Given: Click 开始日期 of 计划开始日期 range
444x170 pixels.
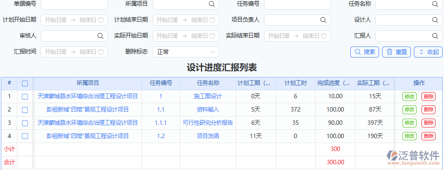Looking at the screenshot, I should click(56, 20).
